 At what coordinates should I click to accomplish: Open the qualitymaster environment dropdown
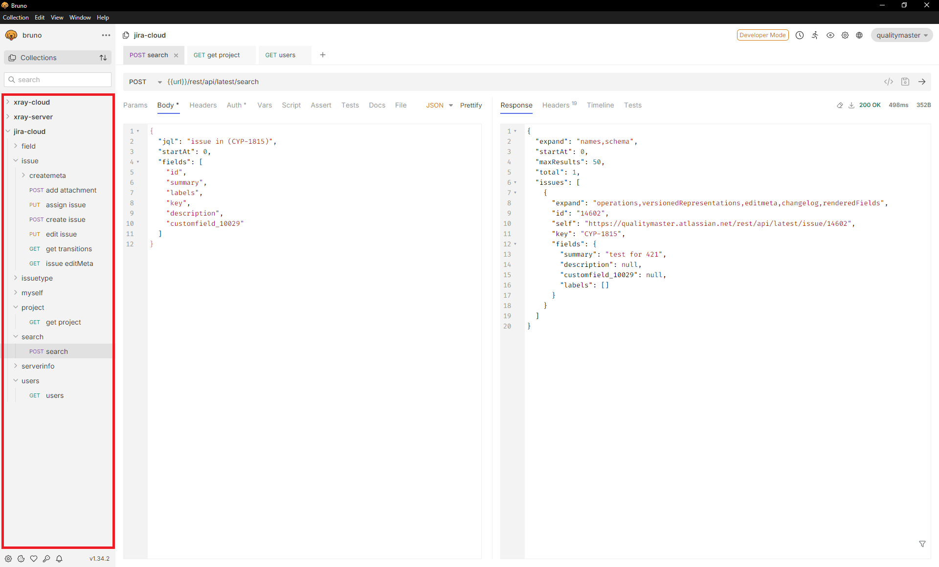pyautogui.click(x=901, y=35)
